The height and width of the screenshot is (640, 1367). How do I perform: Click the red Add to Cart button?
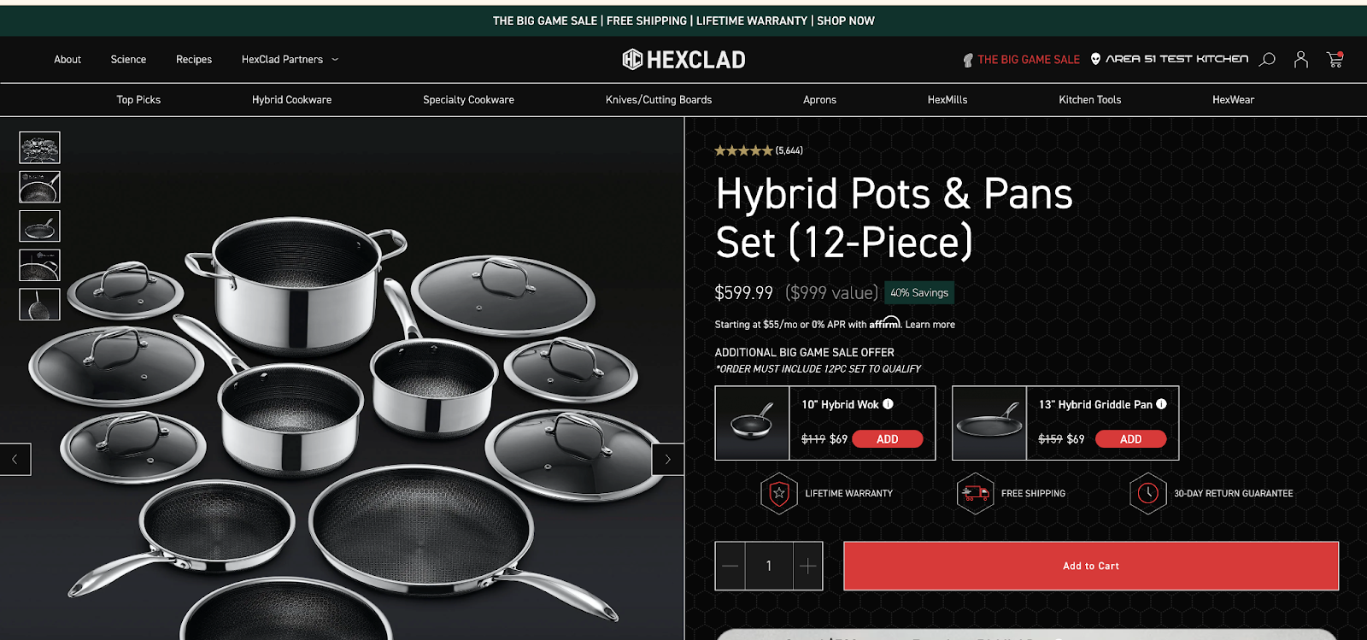(1091, 566)
